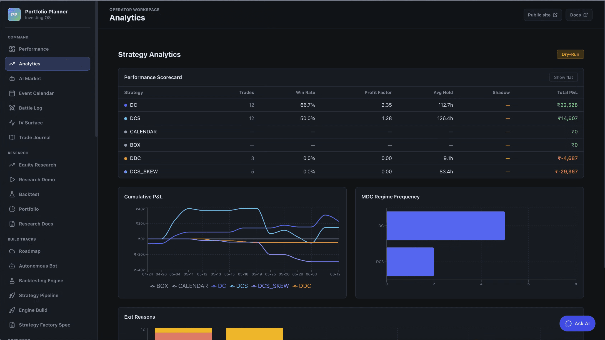Click the Research Demo play icon

coord(12,180)
